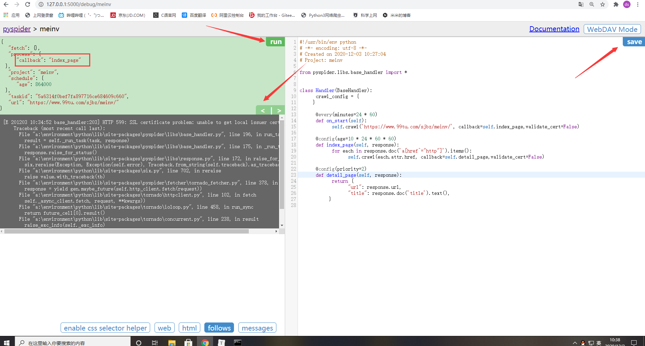The image size is (645, 346).
Task: Bookmark this page with the star icon
Action: 603,4
